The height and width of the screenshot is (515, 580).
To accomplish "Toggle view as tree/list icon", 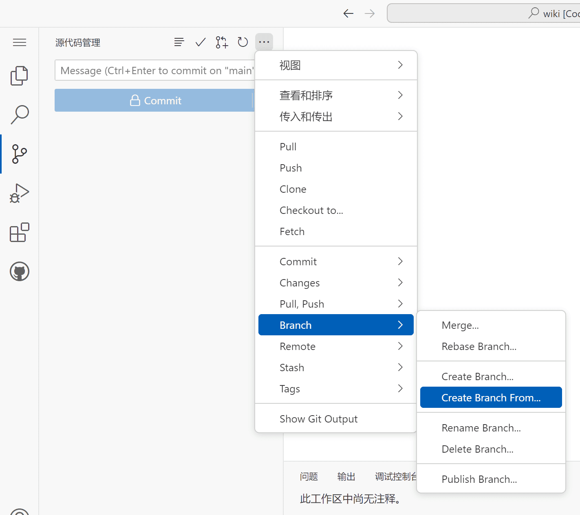I will [x=179, y=42].
